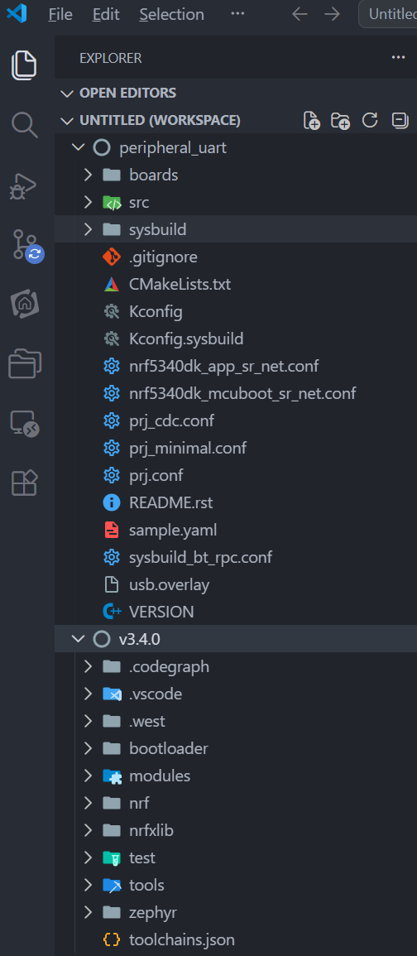Viewport: 417px width, 956px height.
Task: Click the Go Back navigation arrow
Action: [x=300, y=14]
